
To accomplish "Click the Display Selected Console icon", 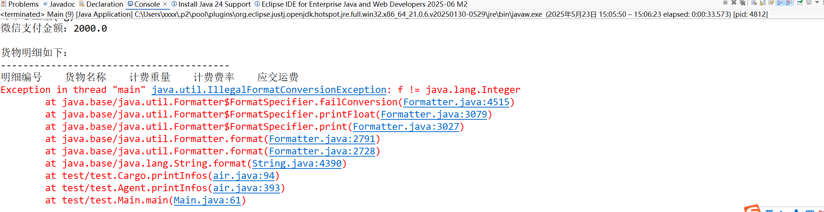I will (x=809, y=2).
